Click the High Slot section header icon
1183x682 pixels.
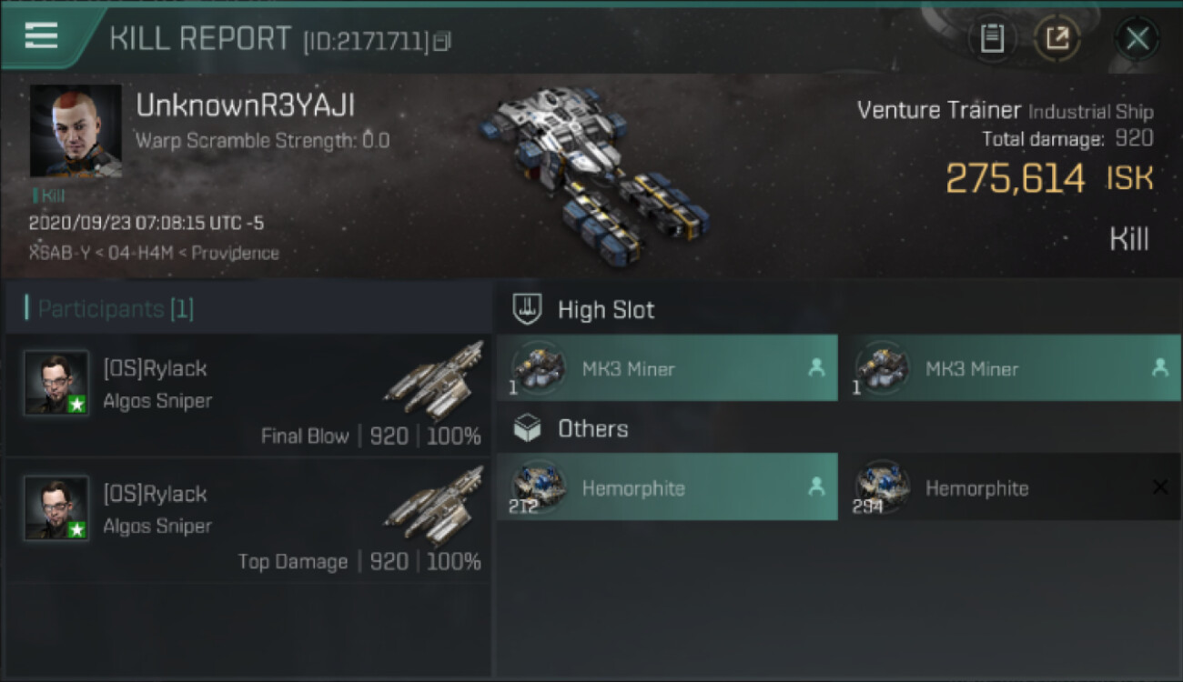(x=528, y=309)
